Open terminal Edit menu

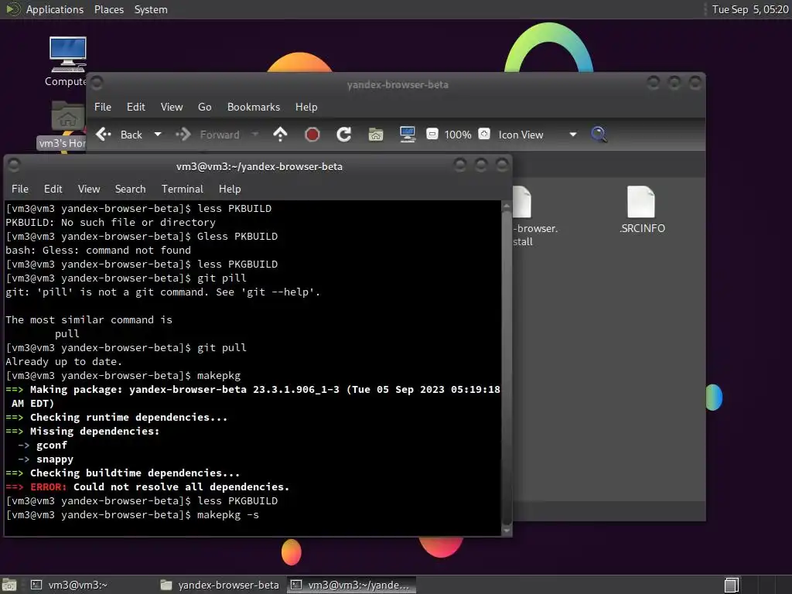53,189
